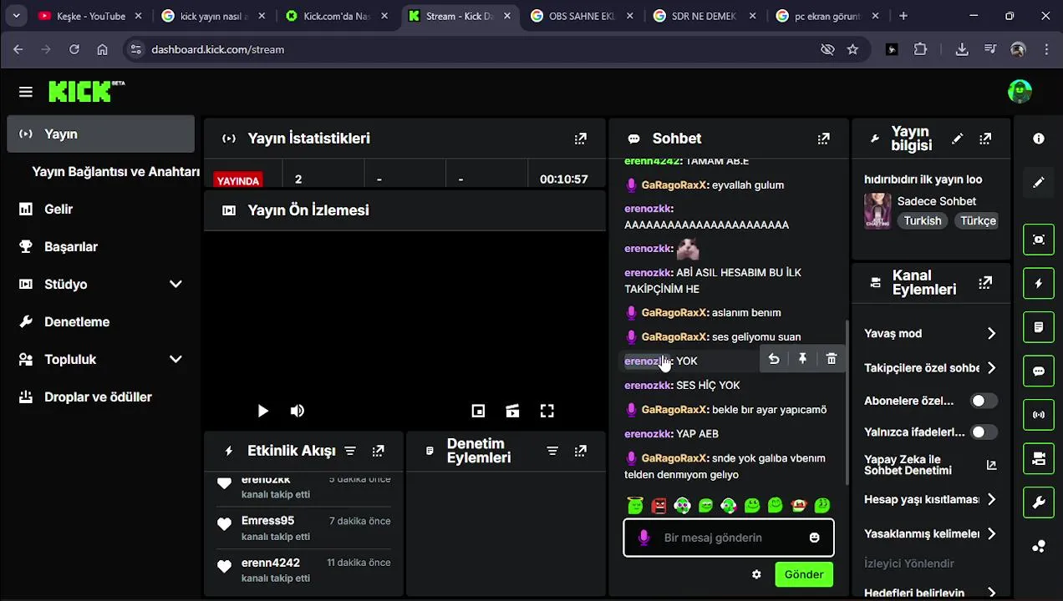Bookmark this page with star icon
Viewport: 1063px width, 601px height.
852,49
